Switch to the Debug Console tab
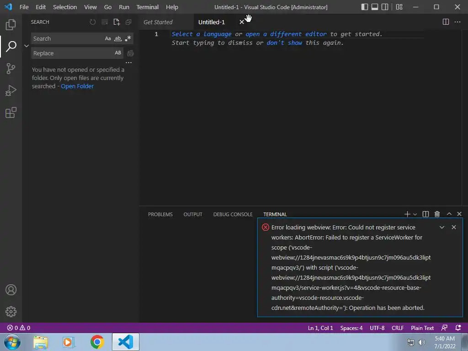 tap(233, 214)
